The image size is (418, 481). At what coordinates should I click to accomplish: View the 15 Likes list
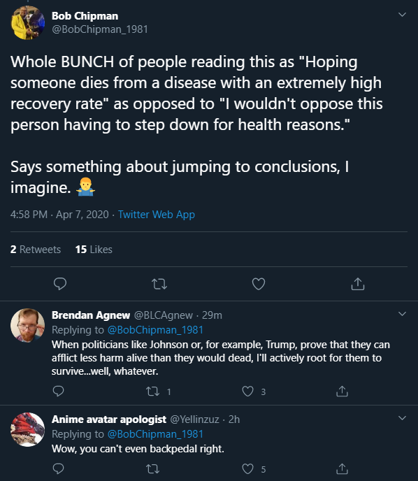click(94, 250)
